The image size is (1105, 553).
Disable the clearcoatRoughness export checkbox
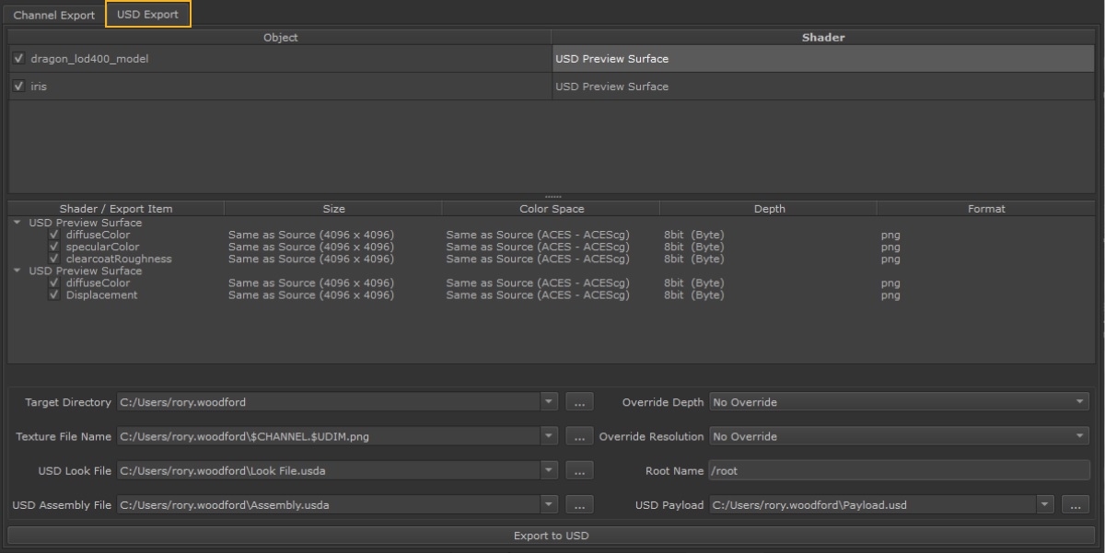(54, 259)
